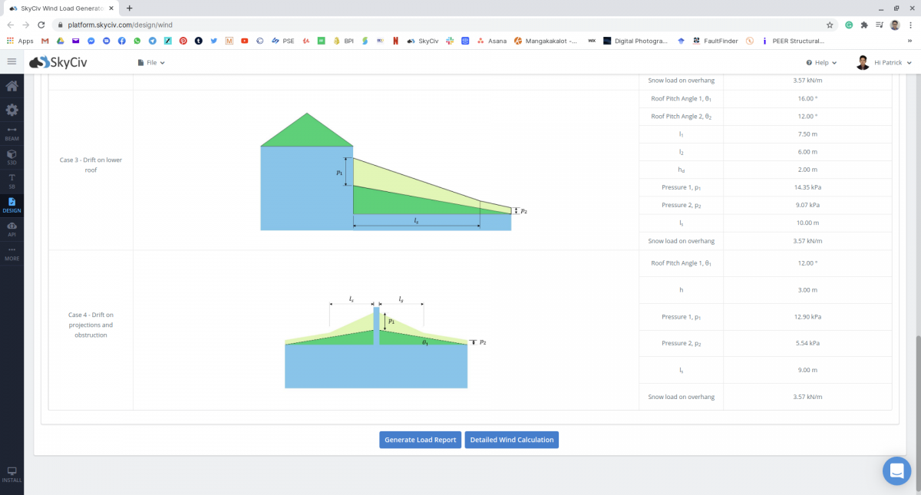Viewport: 921px width, 495px height.
Task: Open a new browser tab
Action: [129, 8]
